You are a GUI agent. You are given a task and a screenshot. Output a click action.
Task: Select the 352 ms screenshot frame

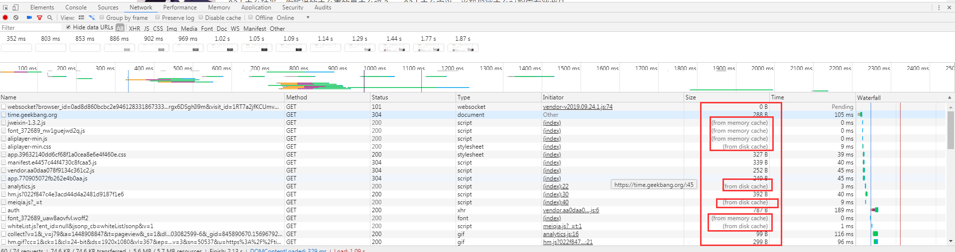[16, 48]
